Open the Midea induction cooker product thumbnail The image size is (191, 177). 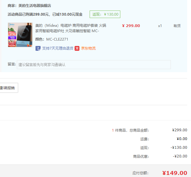20,35
